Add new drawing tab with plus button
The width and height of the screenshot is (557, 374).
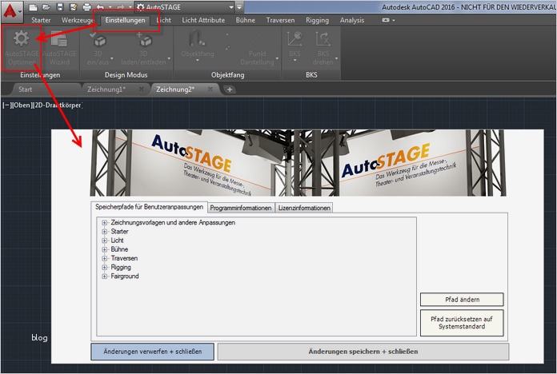[x=230, y=90]
